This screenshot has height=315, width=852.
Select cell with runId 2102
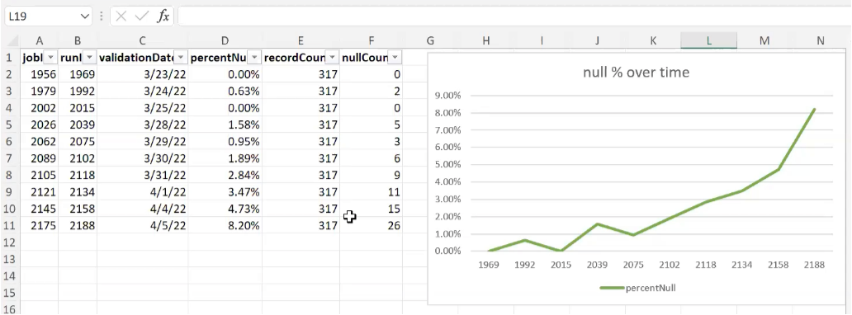point(78,158)
